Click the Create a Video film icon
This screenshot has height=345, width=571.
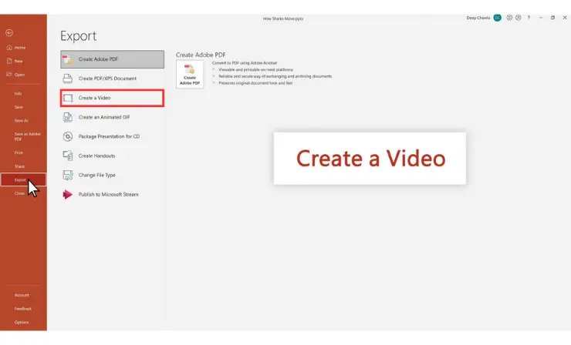(68, 98)
